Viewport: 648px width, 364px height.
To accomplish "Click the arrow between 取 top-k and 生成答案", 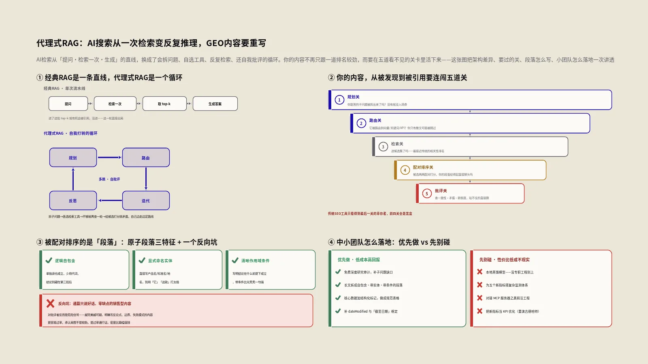I will 189,104.
